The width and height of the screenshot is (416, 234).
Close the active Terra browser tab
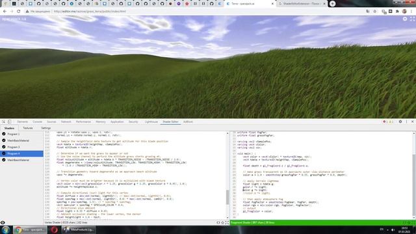click(272, 4)
